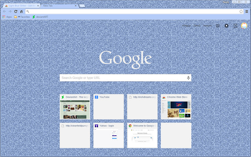
Task: Open the YouTube most visited tile
Action: pyautogui.click(x=109, y=107)
